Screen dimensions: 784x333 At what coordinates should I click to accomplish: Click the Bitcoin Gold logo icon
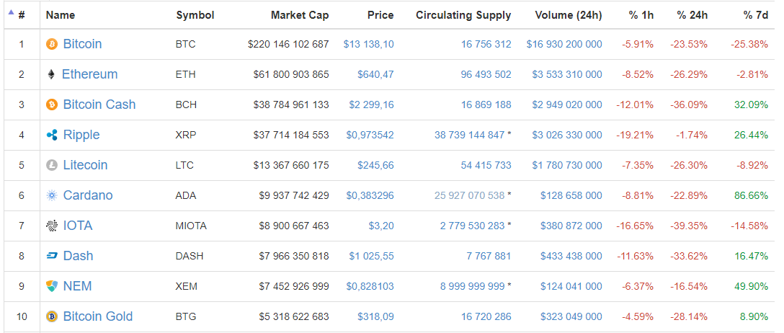[x=52, y=316]
